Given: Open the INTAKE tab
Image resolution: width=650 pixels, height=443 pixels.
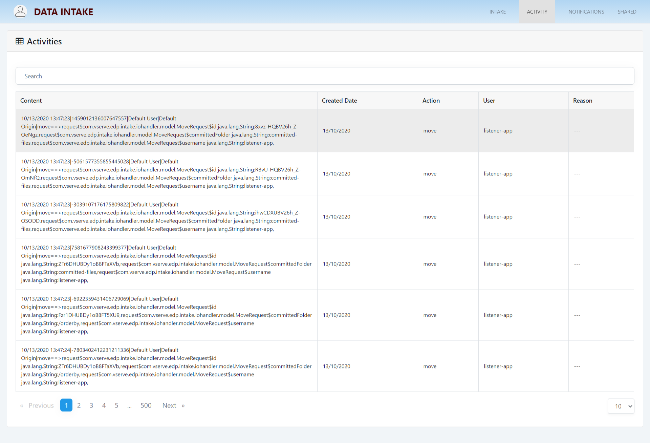Looking at the screenshot, I should pos(497,12).
